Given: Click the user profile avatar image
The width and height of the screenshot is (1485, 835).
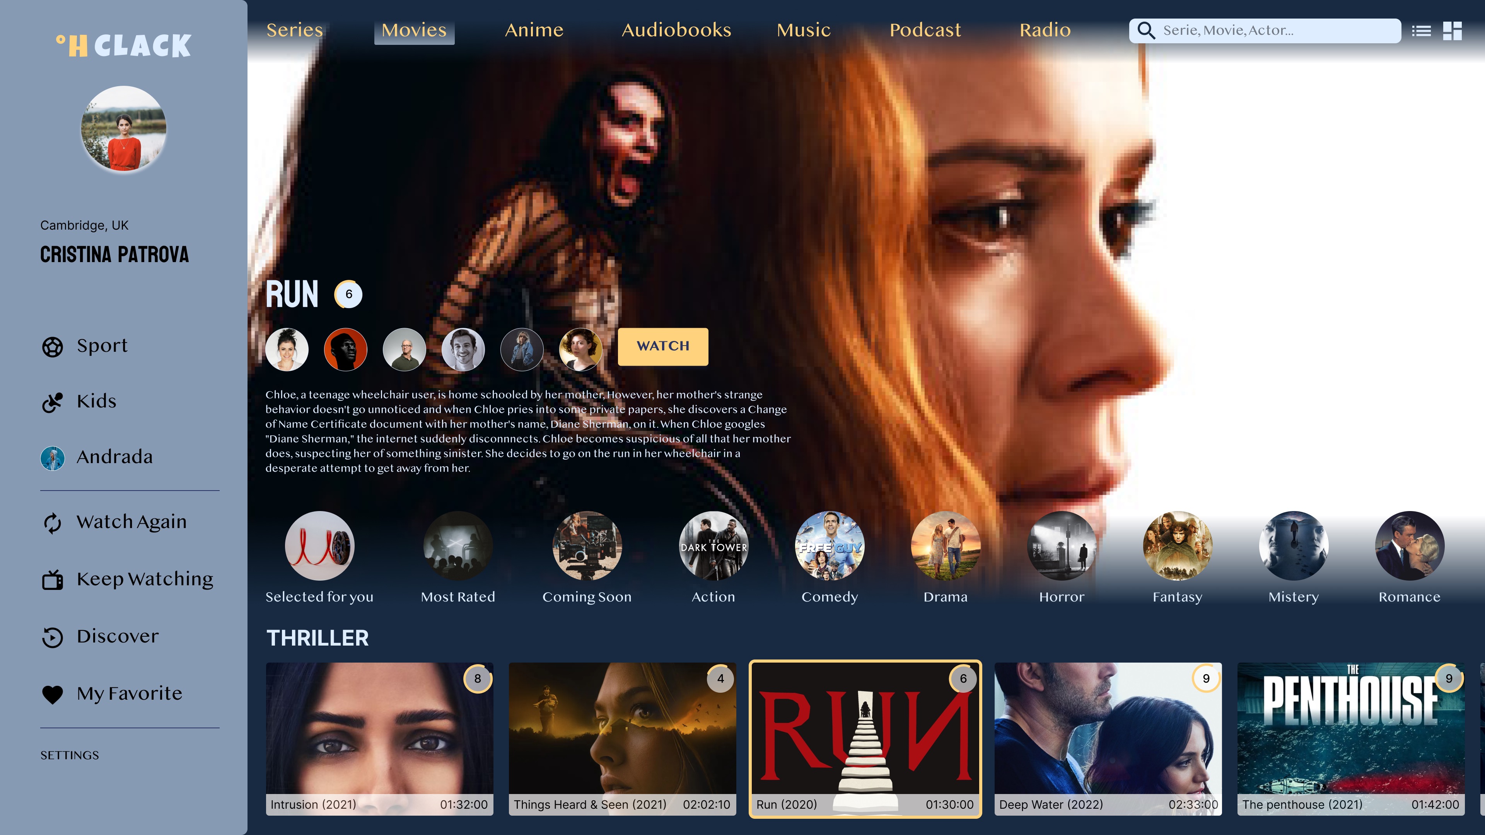Looking at the screenshot, I should click(x=122, y=131).
